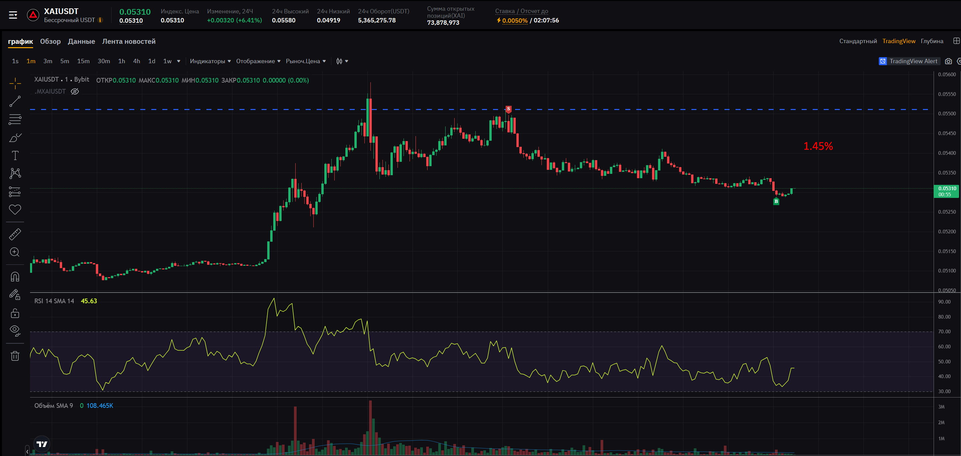
Task: Take a chart snapshot with camera icon
Action: tap(948, 61)
